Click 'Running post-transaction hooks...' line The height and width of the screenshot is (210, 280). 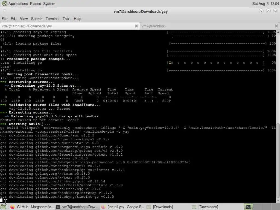click(x=39, y=74)
